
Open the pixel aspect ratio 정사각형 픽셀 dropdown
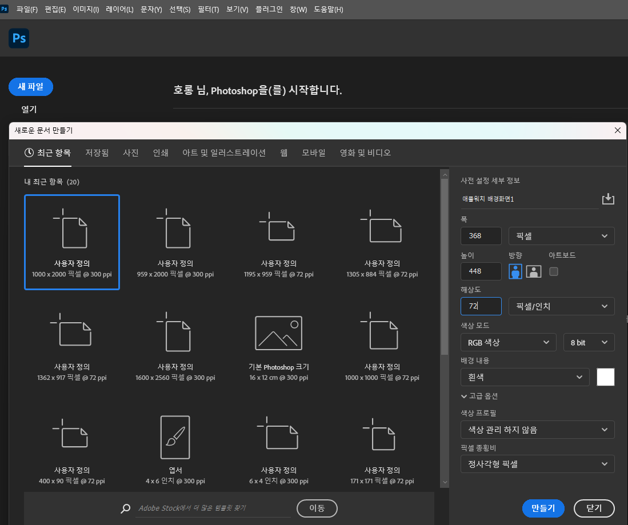point(538,464)
